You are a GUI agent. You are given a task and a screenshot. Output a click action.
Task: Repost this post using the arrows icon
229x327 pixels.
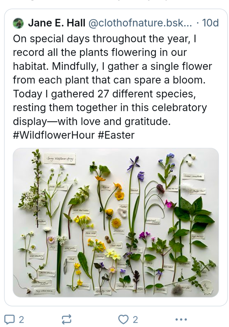pyautogui.click(x=66, y=319)
